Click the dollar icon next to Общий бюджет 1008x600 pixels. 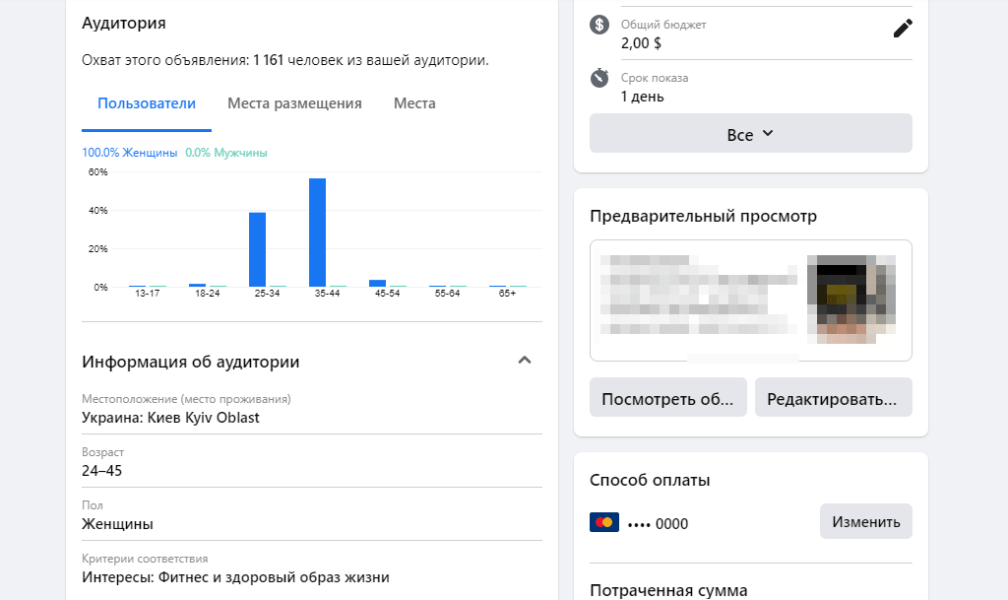[599, 24]
